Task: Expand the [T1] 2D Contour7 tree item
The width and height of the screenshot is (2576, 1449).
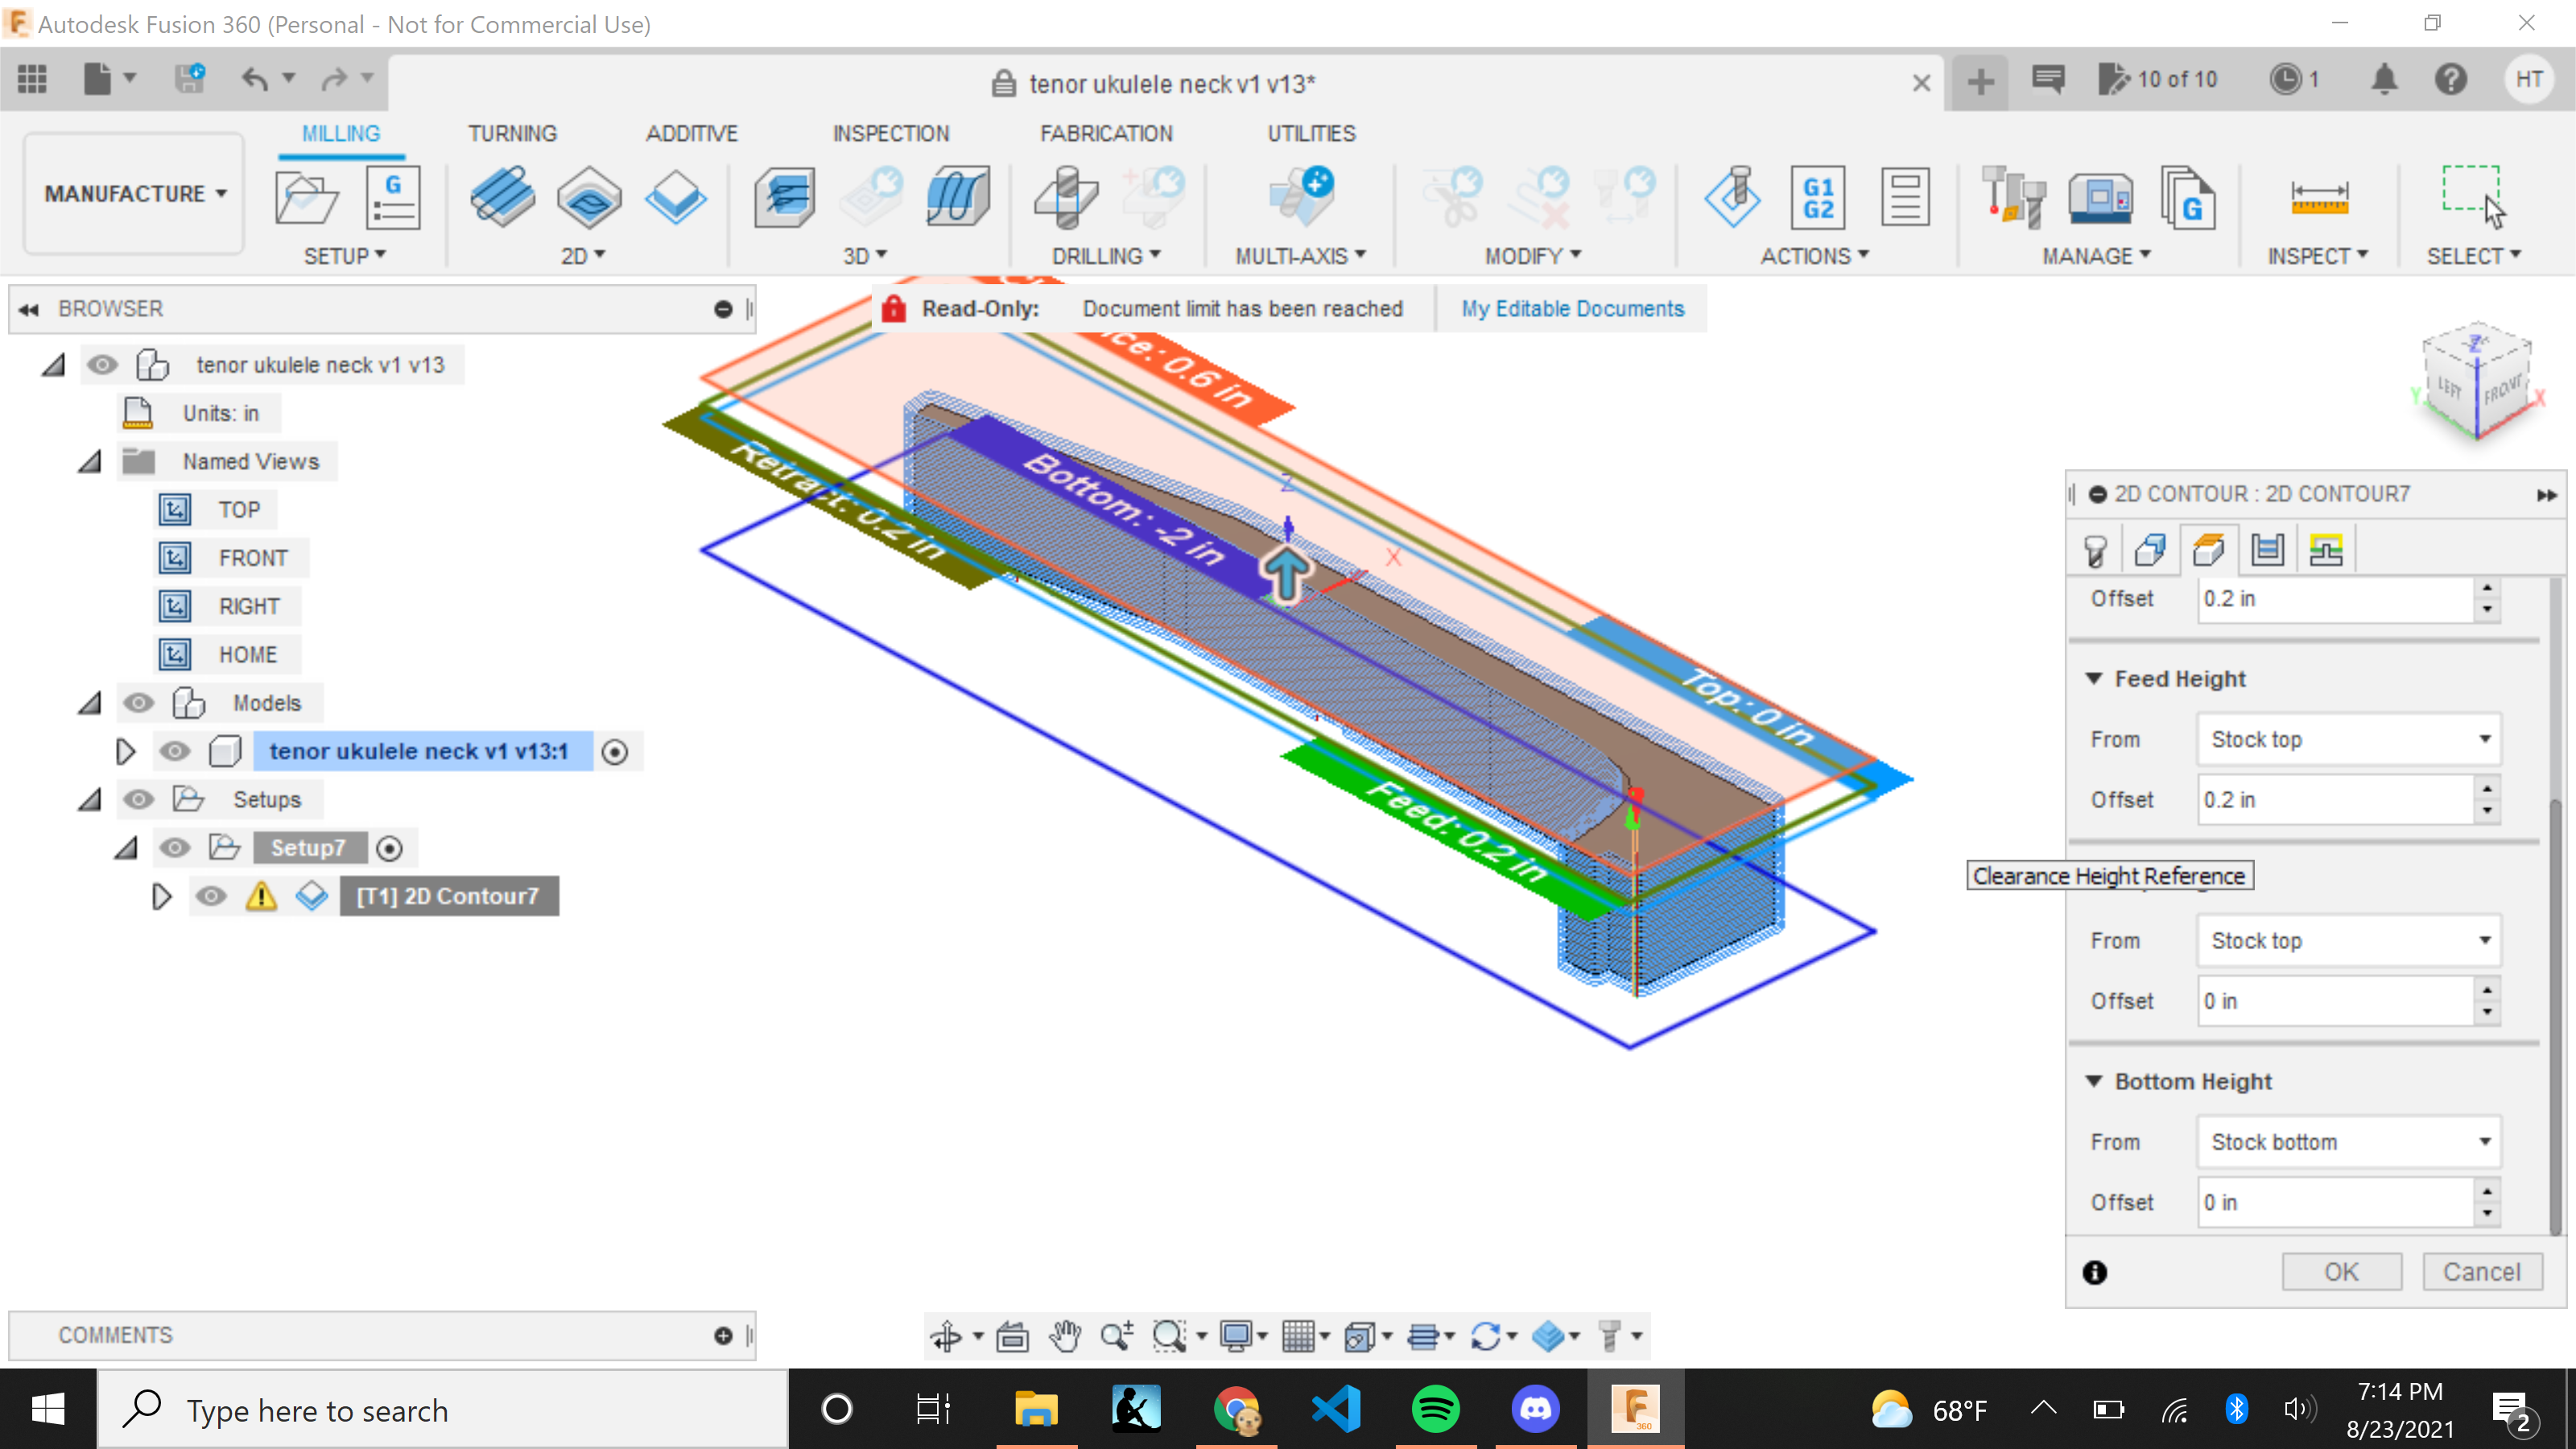Action: 162,897
